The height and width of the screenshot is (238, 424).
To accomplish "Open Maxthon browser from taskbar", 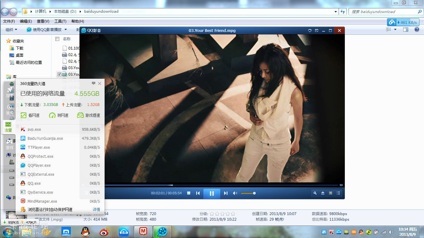I will click(x=65, y=231).
